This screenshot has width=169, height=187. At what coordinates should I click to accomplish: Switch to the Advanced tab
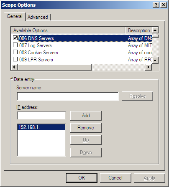click(38, 17)
